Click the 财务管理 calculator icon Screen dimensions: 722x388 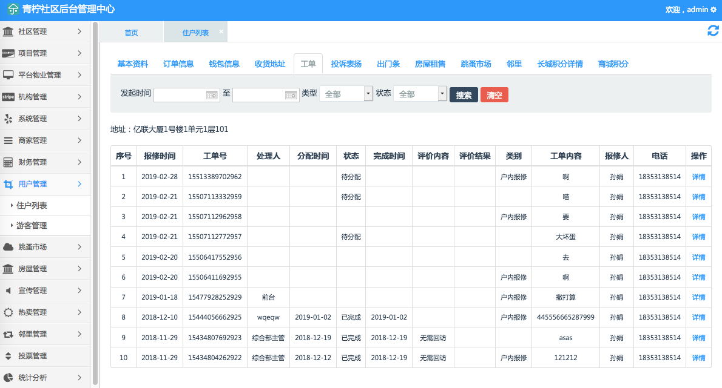click(8, 162)
